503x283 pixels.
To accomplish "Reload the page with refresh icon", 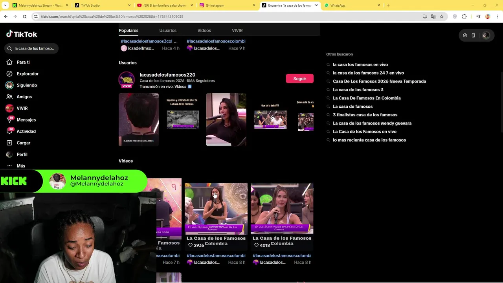I will coord(24,17).
